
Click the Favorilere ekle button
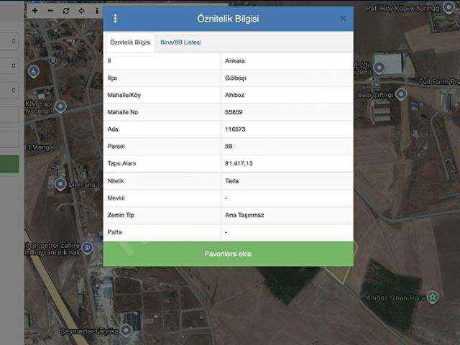[x=229, y=254]
